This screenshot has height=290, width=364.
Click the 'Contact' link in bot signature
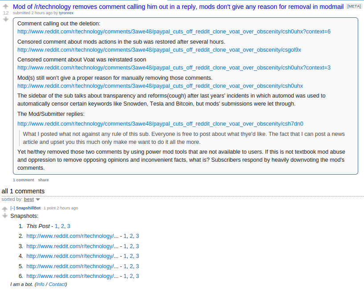[57, 284]
